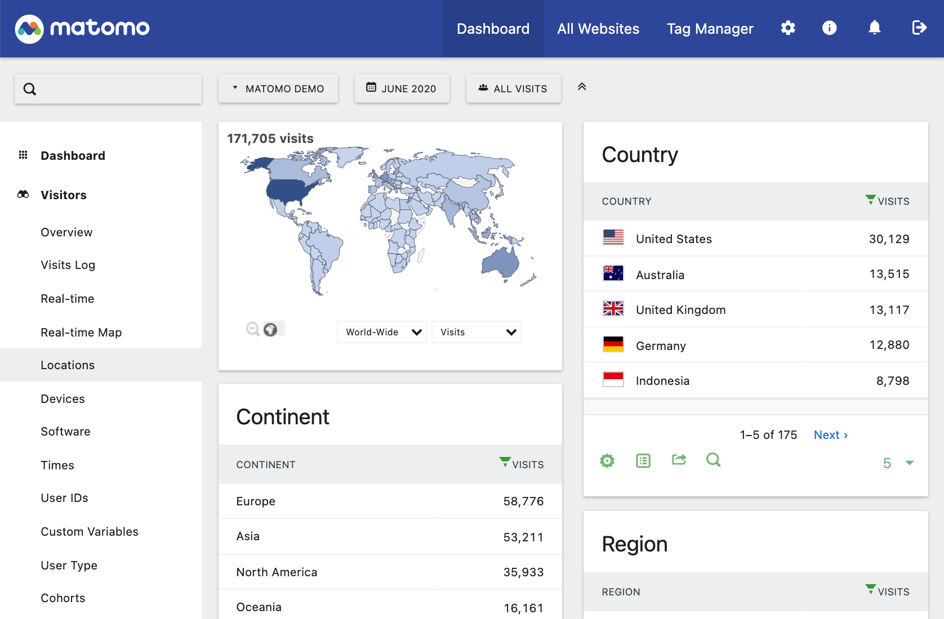This screenshot has height=619, width=944.
Task: Collapse the top controls with double chevron
Action: coord(582,87)
